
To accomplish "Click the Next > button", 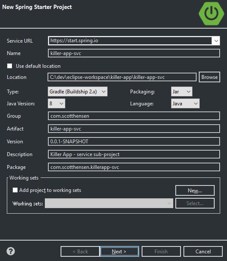I will click(x=119, y=251).
